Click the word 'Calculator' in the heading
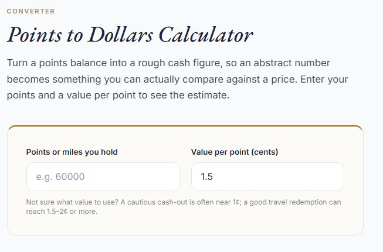The image size is (383, 252). [206, 35]
